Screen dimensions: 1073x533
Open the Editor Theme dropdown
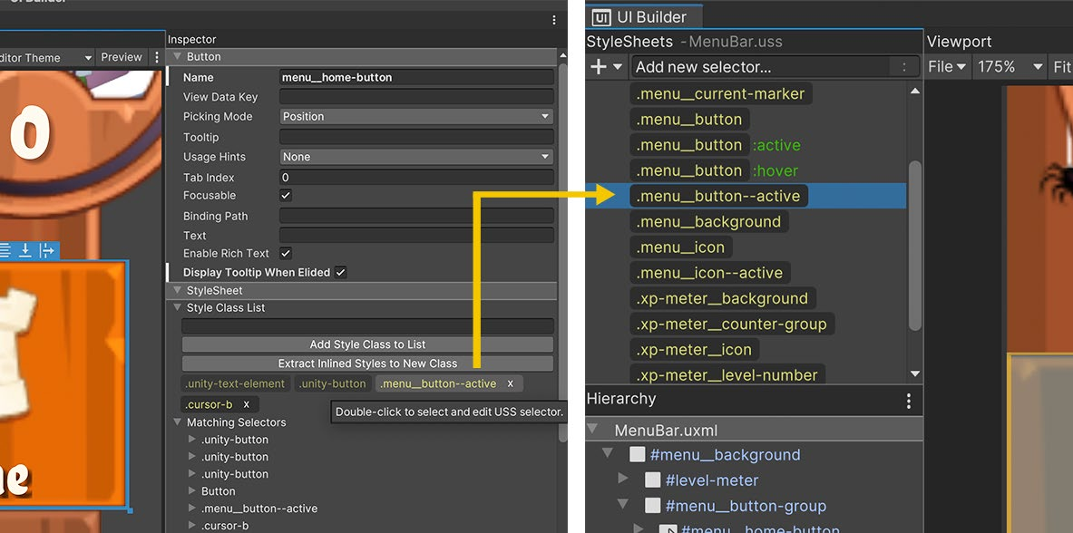(x=46, y=57)
